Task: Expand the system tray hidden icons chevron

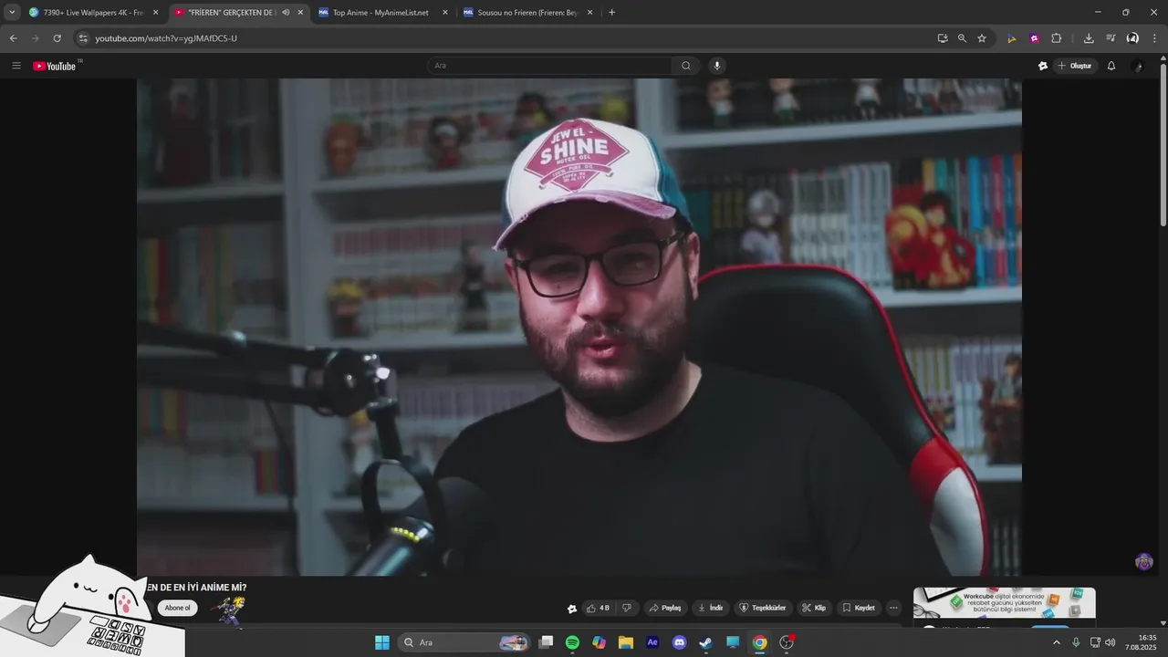Action: coord(1057,642)
